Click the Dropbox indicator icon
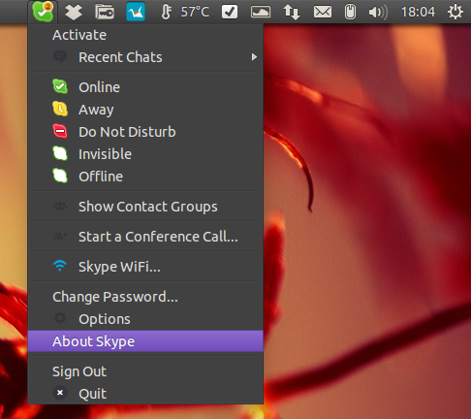This screenshot has height=419, width=471. (x=74, y=13)
